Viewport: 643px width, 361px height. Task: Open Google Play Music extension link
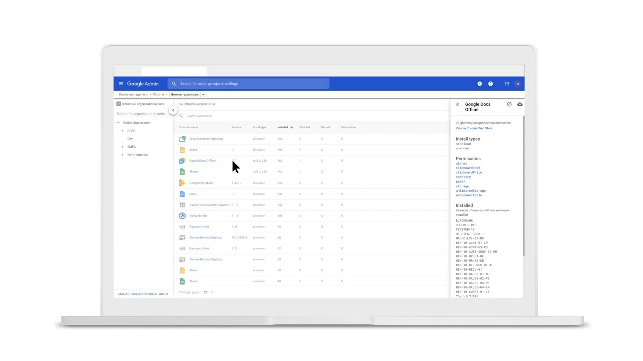pyautogui.click(x=201, y=183)
